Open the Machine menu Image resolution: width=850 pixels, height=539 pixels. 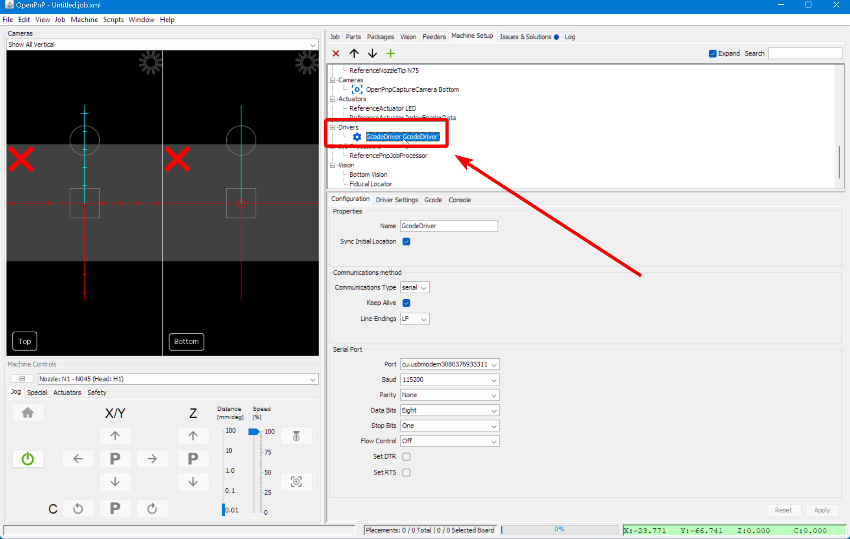click(84, 19)
